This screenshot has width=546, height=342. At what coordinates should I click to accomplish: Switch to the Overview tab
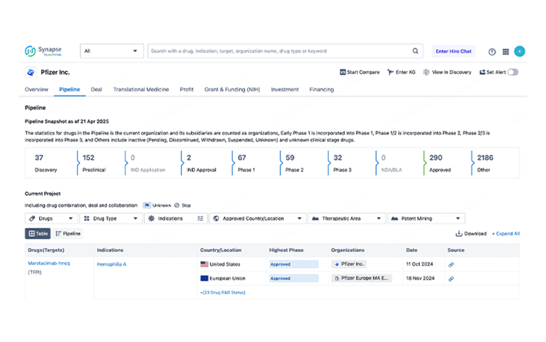36,89
